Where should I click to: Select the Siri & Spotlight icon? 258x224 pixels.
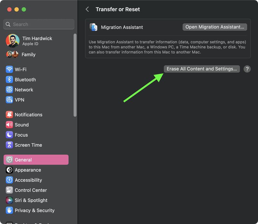pos(9,200)
